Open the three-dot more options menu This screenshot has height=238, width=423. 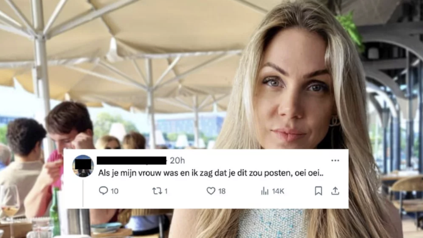[335, 160]
